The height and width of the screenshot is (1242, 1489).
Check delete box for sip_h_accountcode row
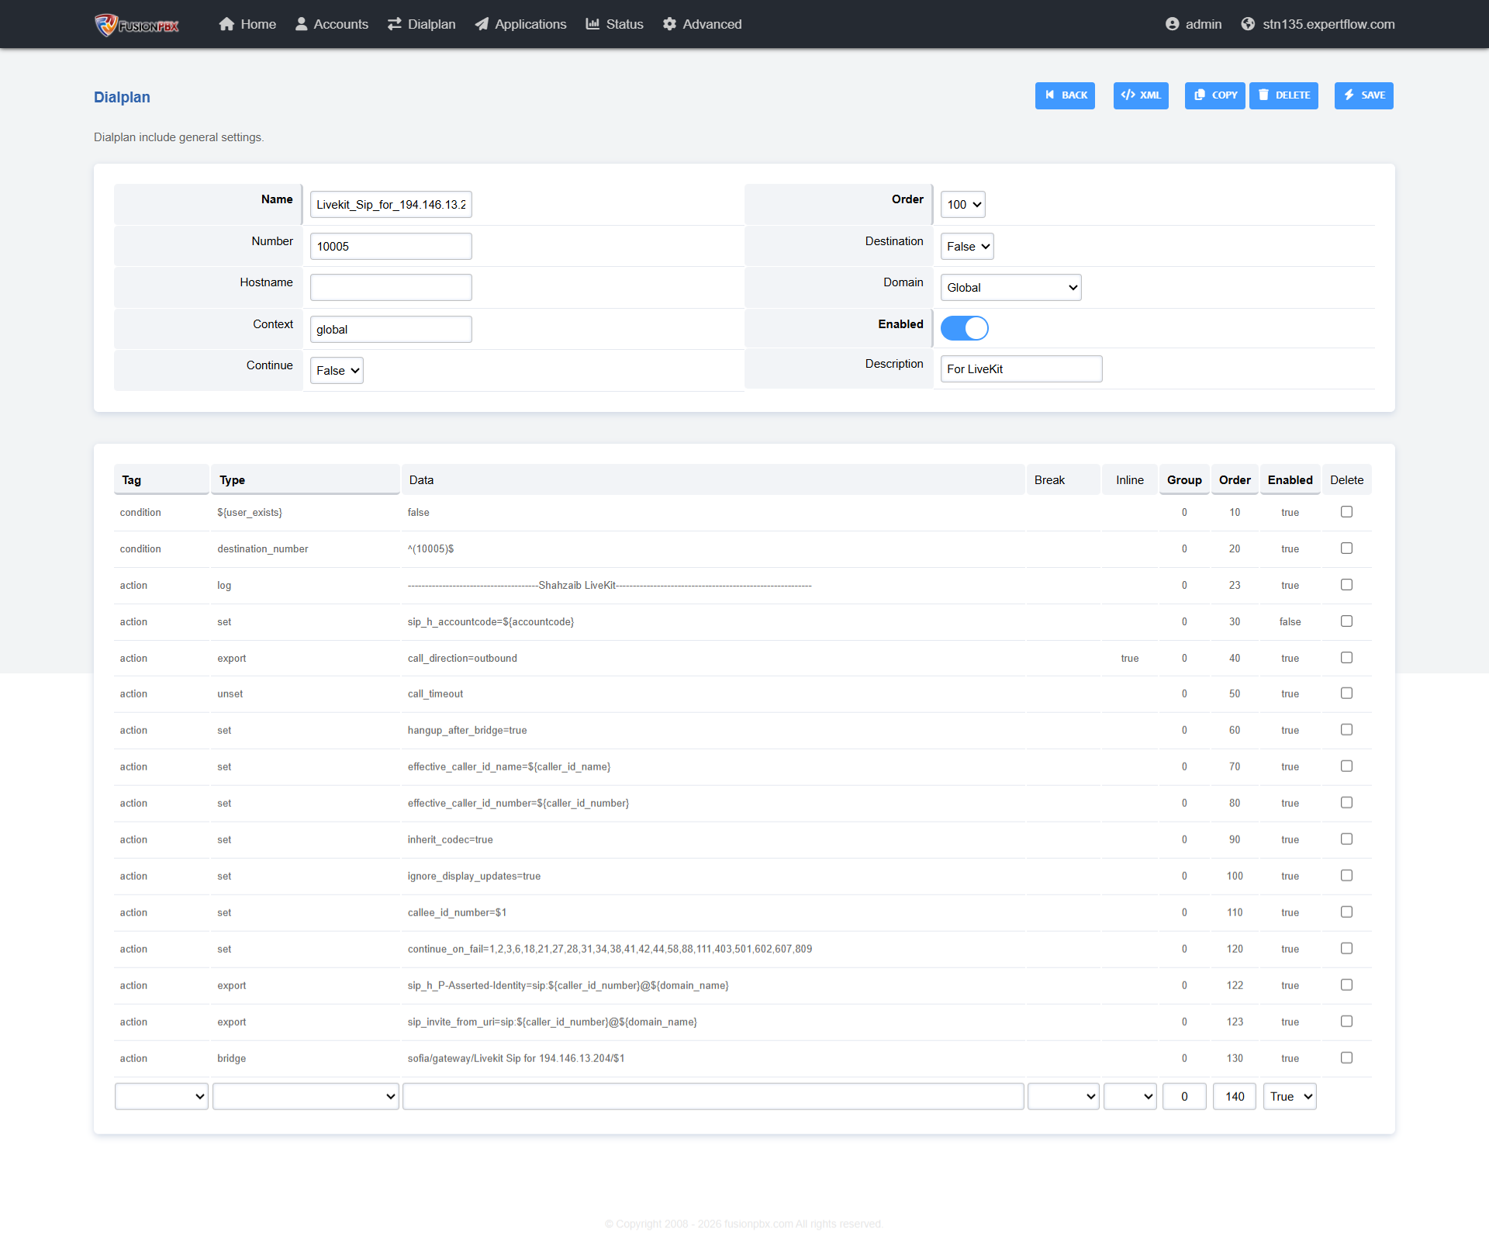(1347, 621)
